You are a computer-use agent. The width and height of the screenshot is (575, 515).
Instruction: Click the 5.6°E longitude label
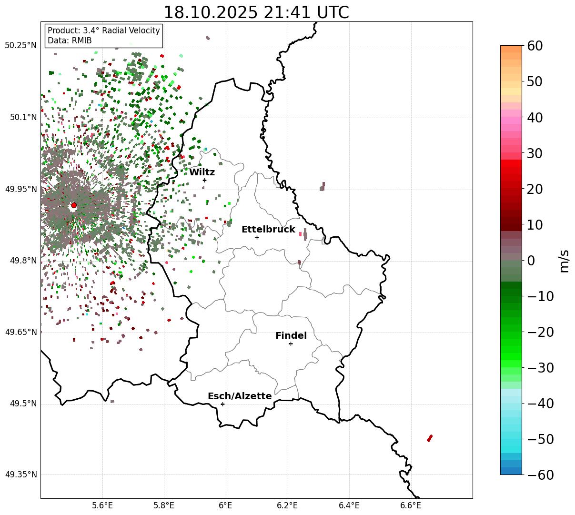[x=102, y=505]
